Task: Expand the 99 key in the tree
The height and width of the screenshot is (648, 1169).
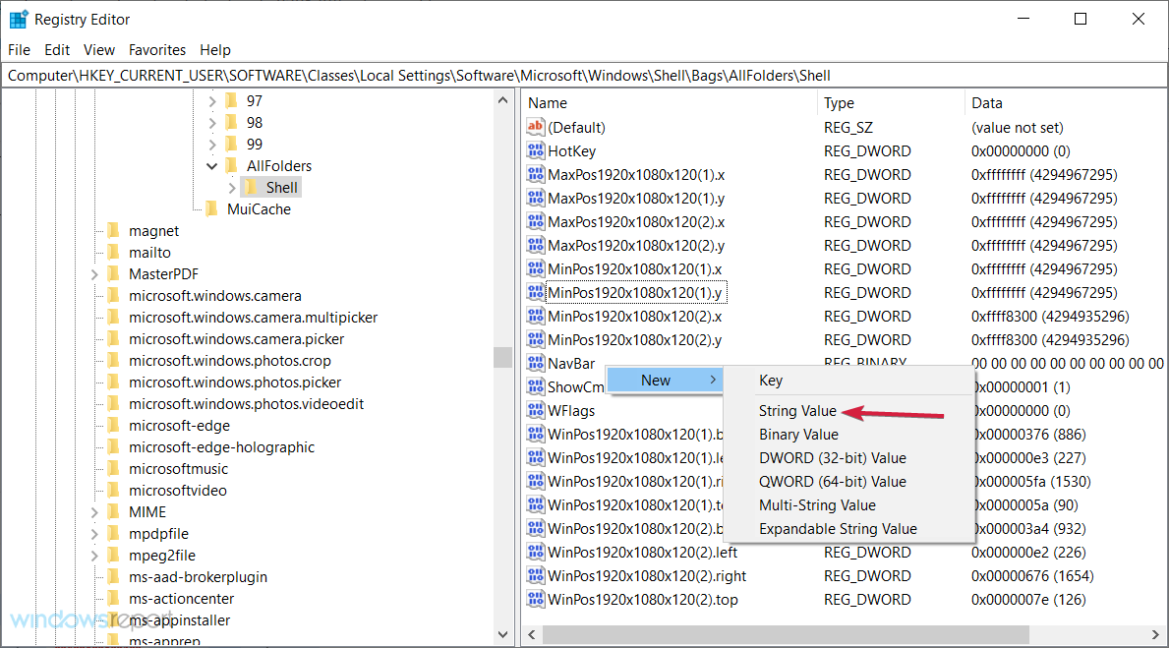Action: tap(212, 144)
